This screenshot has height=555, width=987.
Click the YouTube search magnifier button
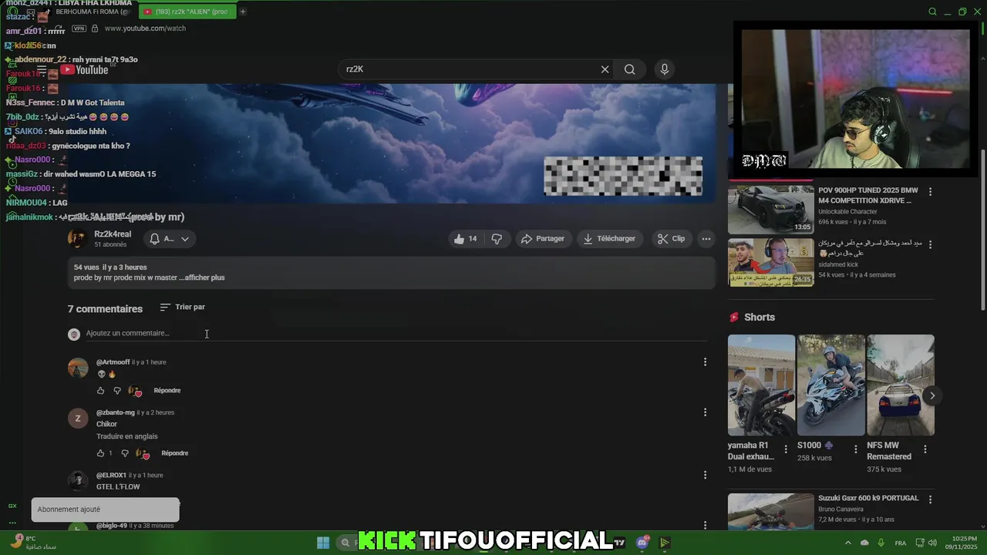click(630, 69)
